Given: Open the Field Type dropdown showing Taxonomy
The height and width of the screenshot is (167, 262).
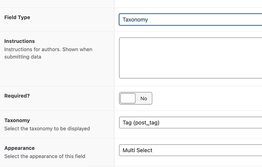Looking at the screenshot, I should 190,19.
